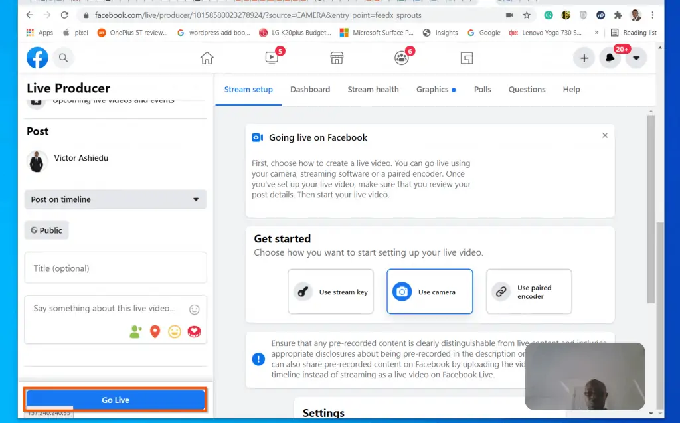
Task: Open the Microsoft Surface bookmark
Action: coord(377,33)
